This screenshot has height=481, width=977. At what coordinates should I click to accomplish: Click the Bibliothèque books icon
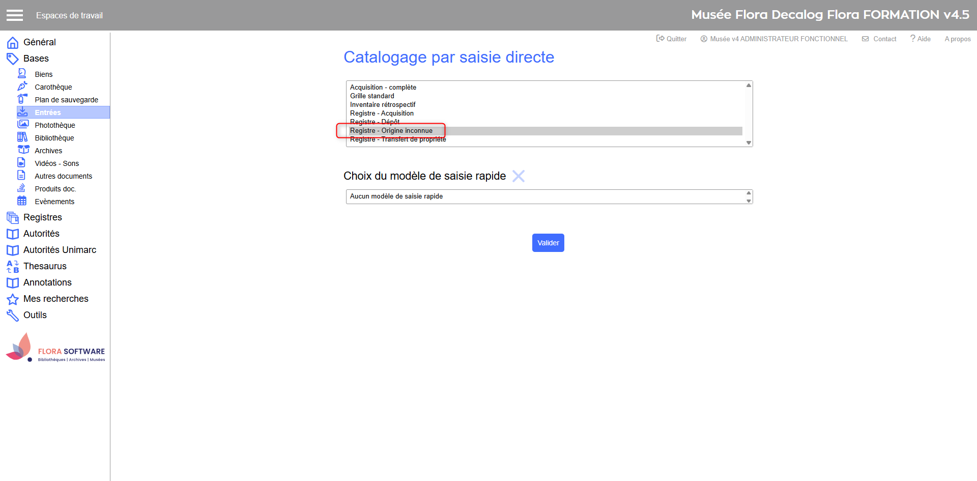tap(22, 137)
